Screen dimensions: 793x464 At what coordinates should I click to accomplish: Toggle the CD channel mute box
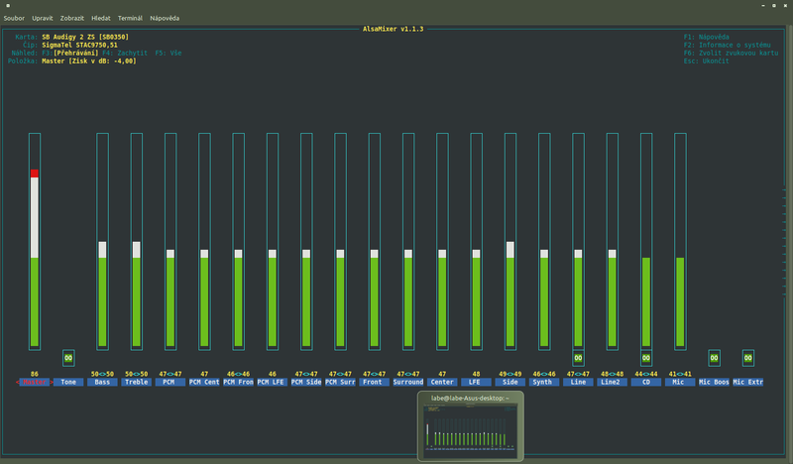(646, 358)
